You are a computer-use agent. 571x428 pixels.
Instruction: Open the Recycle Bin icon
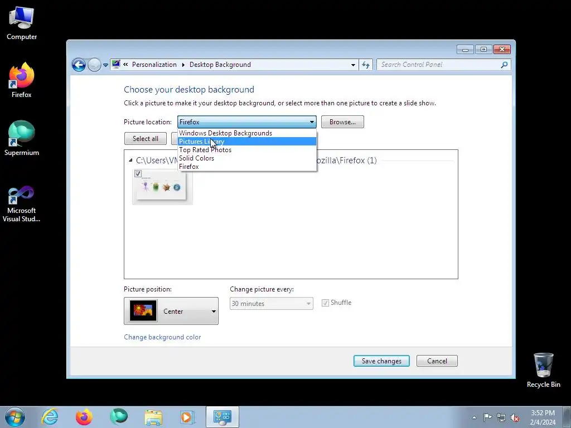pyautogui.click(x=543, y=370)
